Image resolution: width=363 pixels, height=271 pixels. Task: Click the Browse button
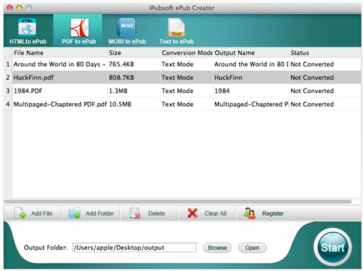[x=217, y=248]
